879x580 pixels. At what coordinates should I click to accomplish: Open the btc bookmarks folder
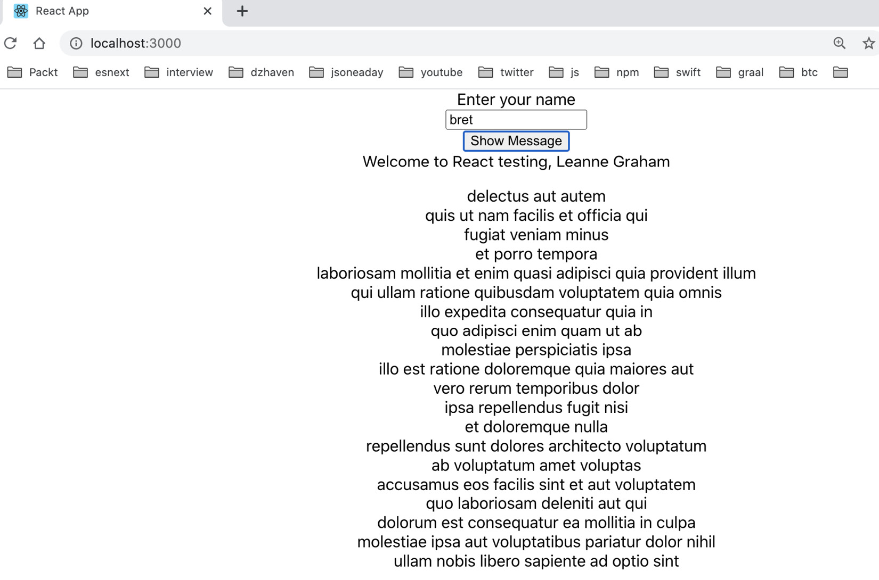pos(799,72)
